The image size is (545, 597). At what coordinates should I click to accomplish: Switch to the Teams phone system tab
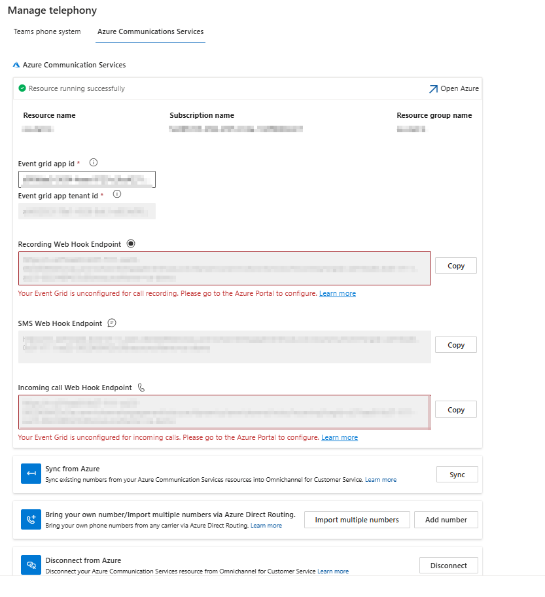click(x=47, y=31)
